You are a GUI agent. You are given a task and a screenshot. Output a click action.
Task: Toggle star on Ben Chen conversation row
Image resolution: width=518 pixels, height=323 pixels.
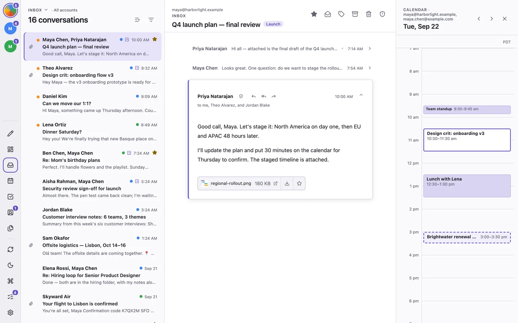(155, 153)
